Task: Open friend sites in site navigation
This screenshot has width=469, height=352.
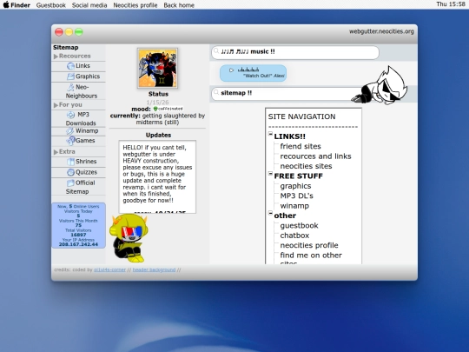Action: tap(301, 146)
